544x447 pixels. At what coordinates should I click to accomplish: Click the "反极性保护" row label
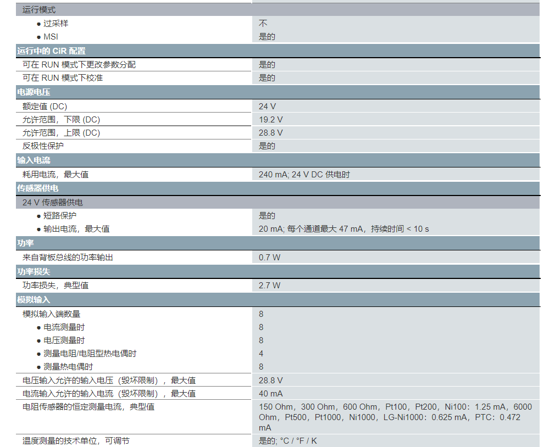point(43,146)
